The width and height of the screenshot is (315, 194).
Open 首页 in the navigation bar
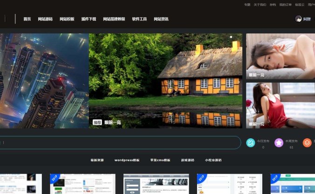tap(27, 19)
